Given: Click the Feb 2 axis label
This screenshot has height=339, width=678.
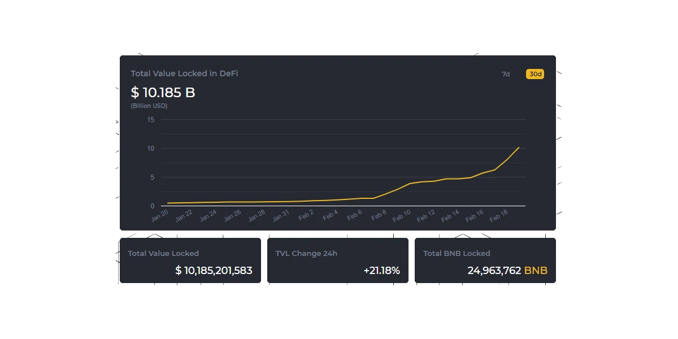Looking at the screenshot, I should [x=306, y=215].
